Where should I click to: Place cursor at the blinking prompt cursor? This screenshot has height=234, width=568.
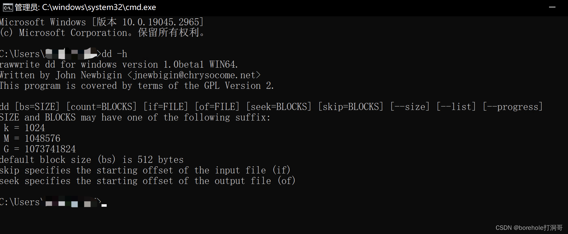[104, 204]
